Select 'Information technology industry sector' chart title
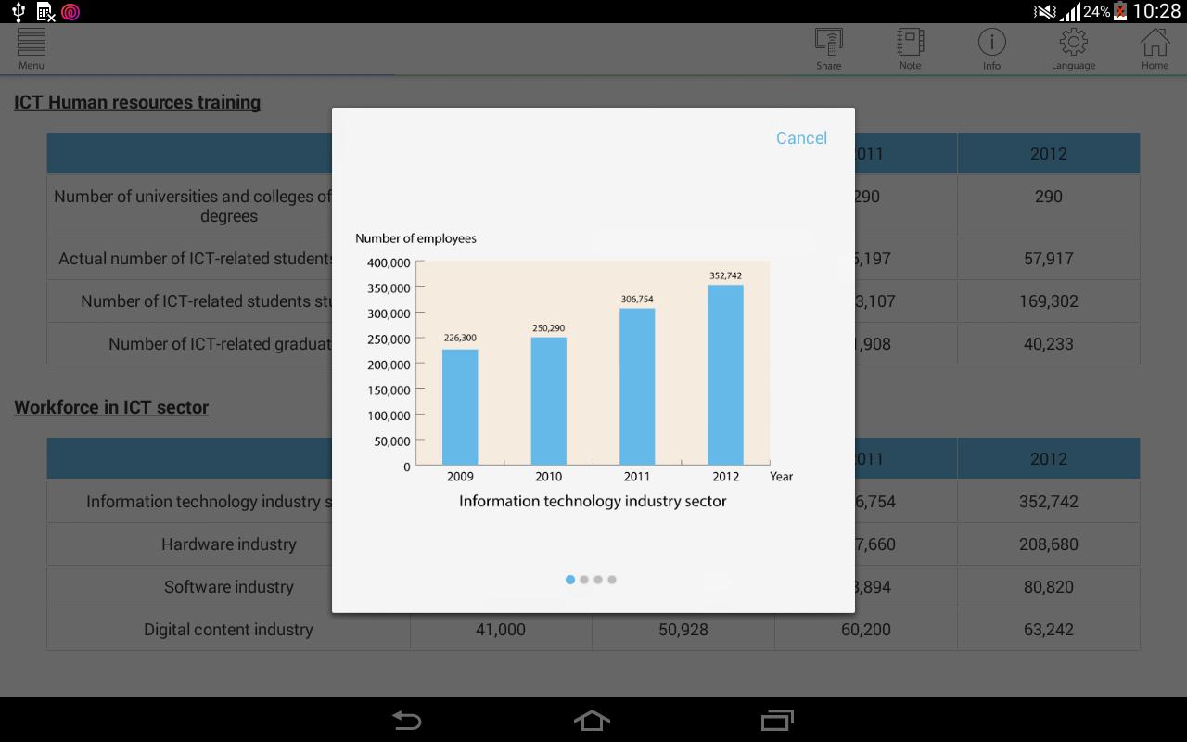The width and height of the screenshot is (1187, 742). (593, 502)
